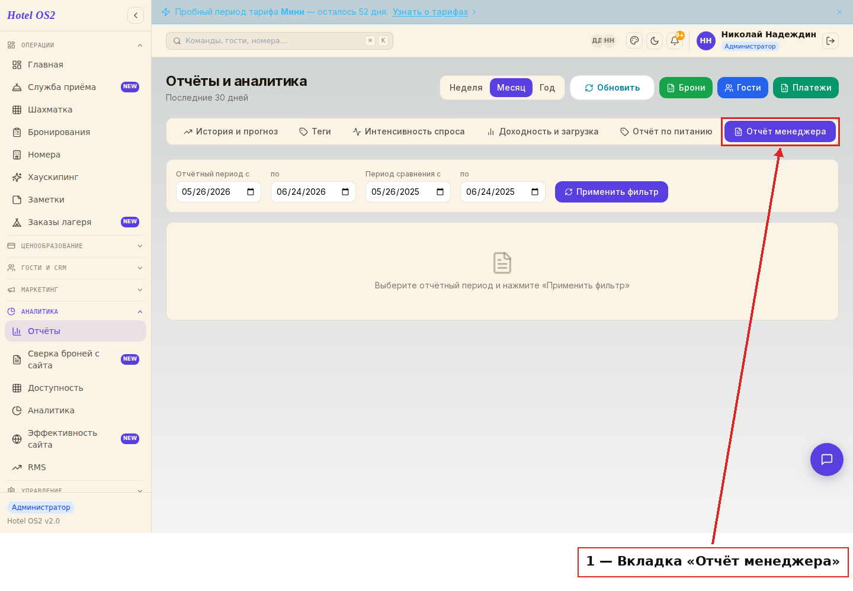Open the chat support bubble

tap(827, 460)
